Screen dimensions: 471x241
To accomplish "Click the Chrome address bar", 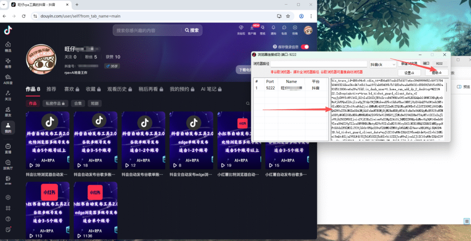I will point(156,16).
